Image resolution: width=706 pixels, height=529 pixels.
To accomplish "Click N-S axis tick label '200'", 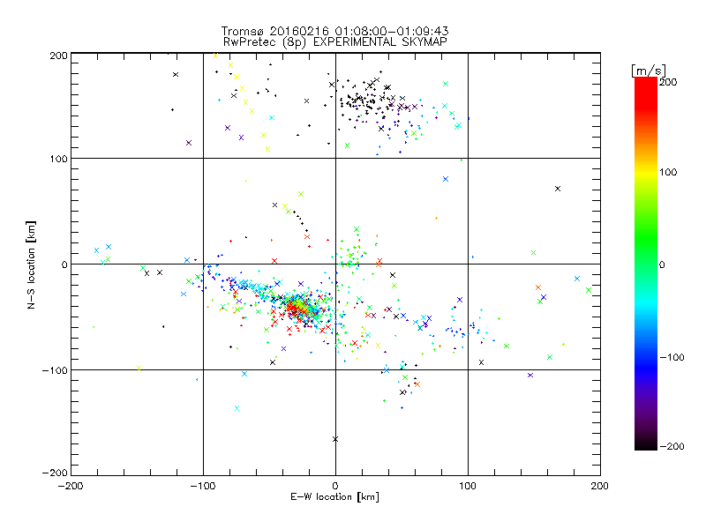I will click(59, 56).
